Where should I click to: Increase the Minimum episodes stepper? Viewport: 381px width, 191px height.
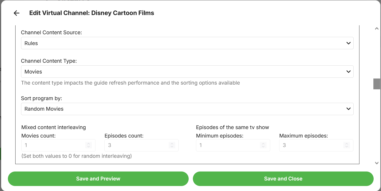263,144
